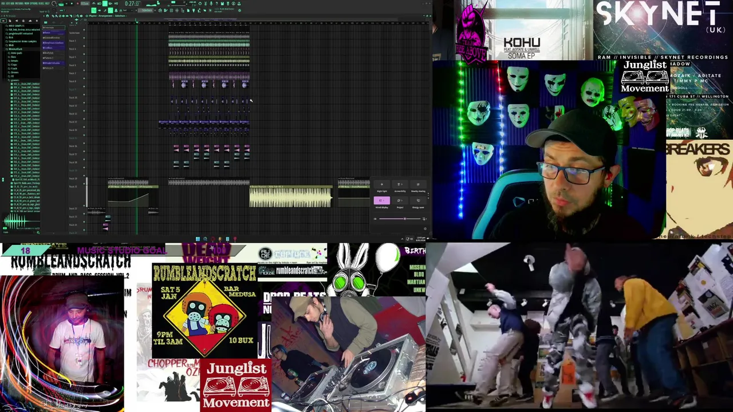
Task: Select the first browser tab icon
Action: (x=3, y=21)
